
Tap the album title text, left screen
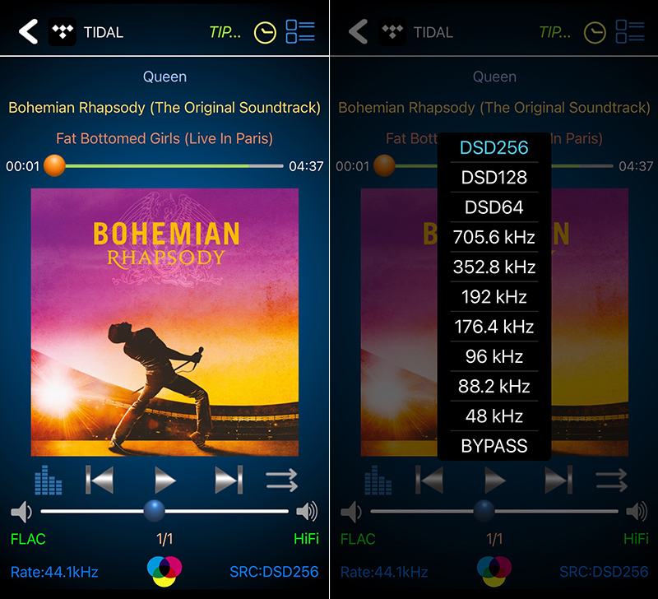coord(164,108)
